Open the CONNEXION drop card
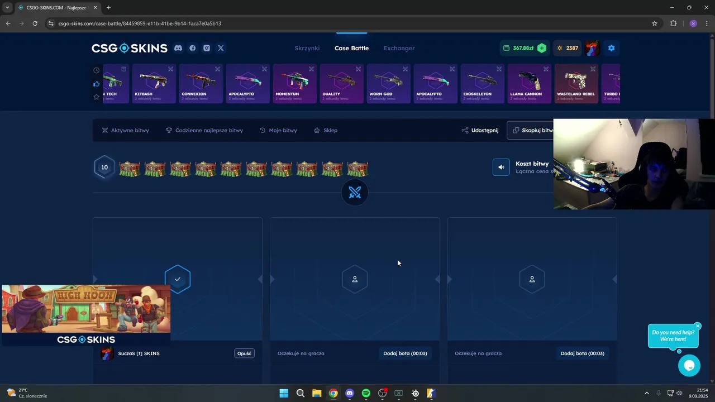The width and height of the screenshot is (715, 402). pyautogui.click(x=200, y=84)
